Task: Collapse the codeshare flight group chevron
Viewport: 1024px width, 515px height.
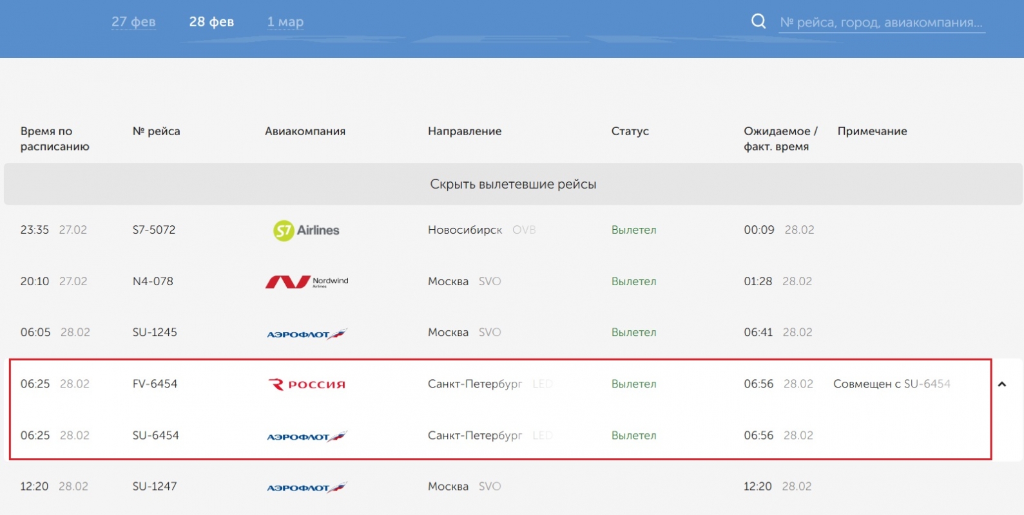Action: [x=1002, y=384]
